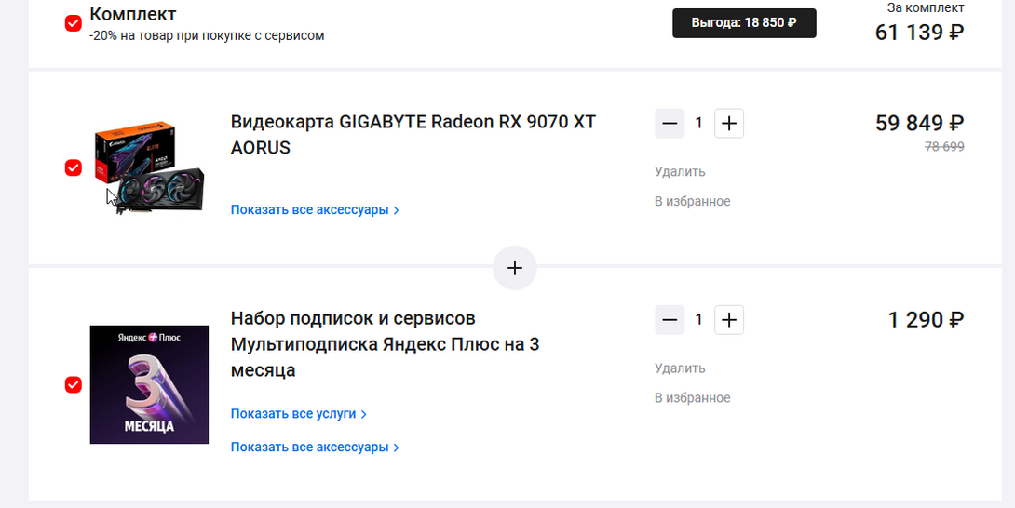This screenshot has width=1015, height=508.
Task: Uncheck the Яндекс Плюс subscription checkbox
Action: [x=74, y=385]
